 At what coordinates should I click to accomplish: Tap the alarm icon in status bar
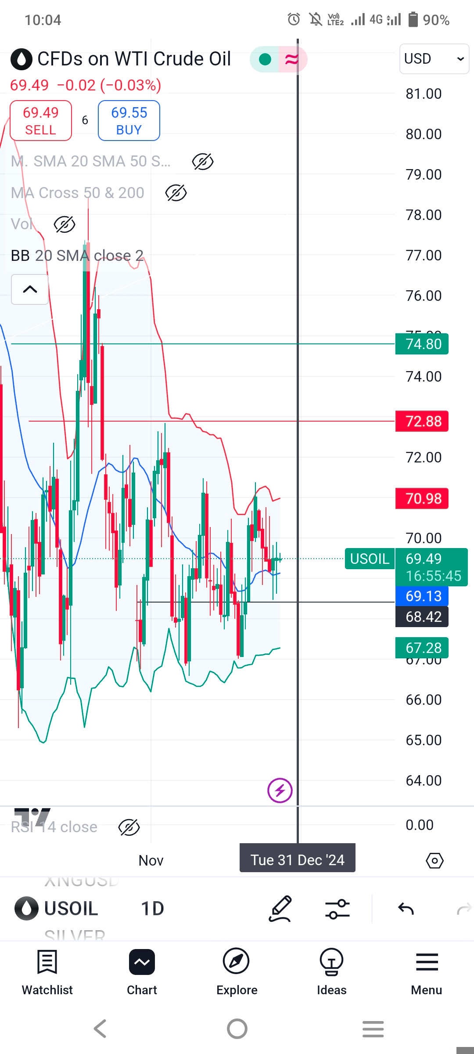click(294, 19)
